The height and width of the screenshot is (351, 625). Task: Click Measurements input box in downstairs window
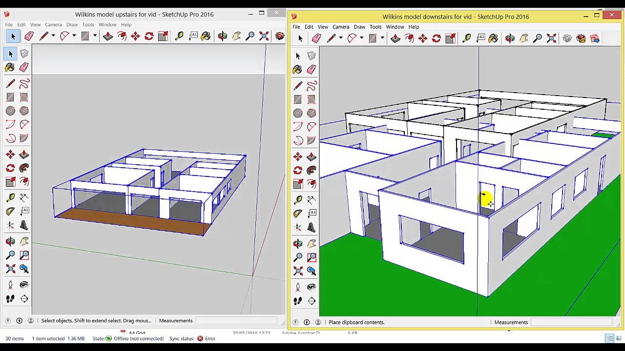point(571,322)
